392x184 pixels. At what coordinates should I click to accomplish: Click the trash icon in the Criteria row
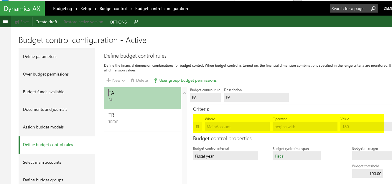(197, 126)
